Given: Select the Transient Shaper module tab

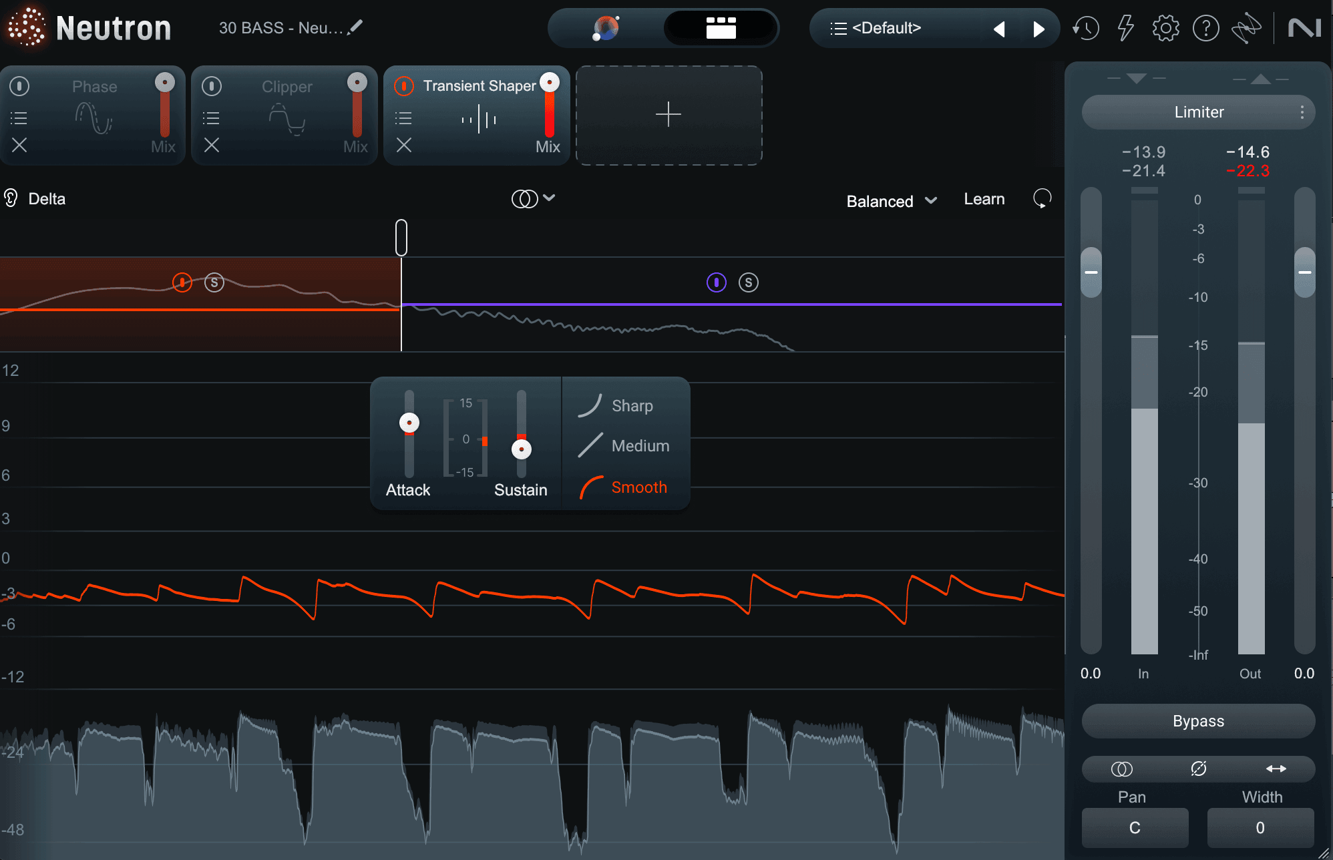Looking at the screenshot, I should pyautogui.click(x=477, y=115).
